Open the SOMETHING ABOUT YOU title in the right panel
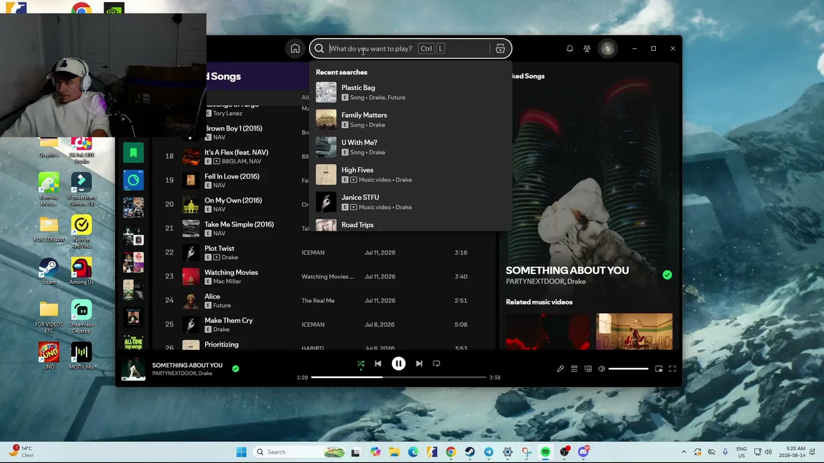 coord(567,270)
